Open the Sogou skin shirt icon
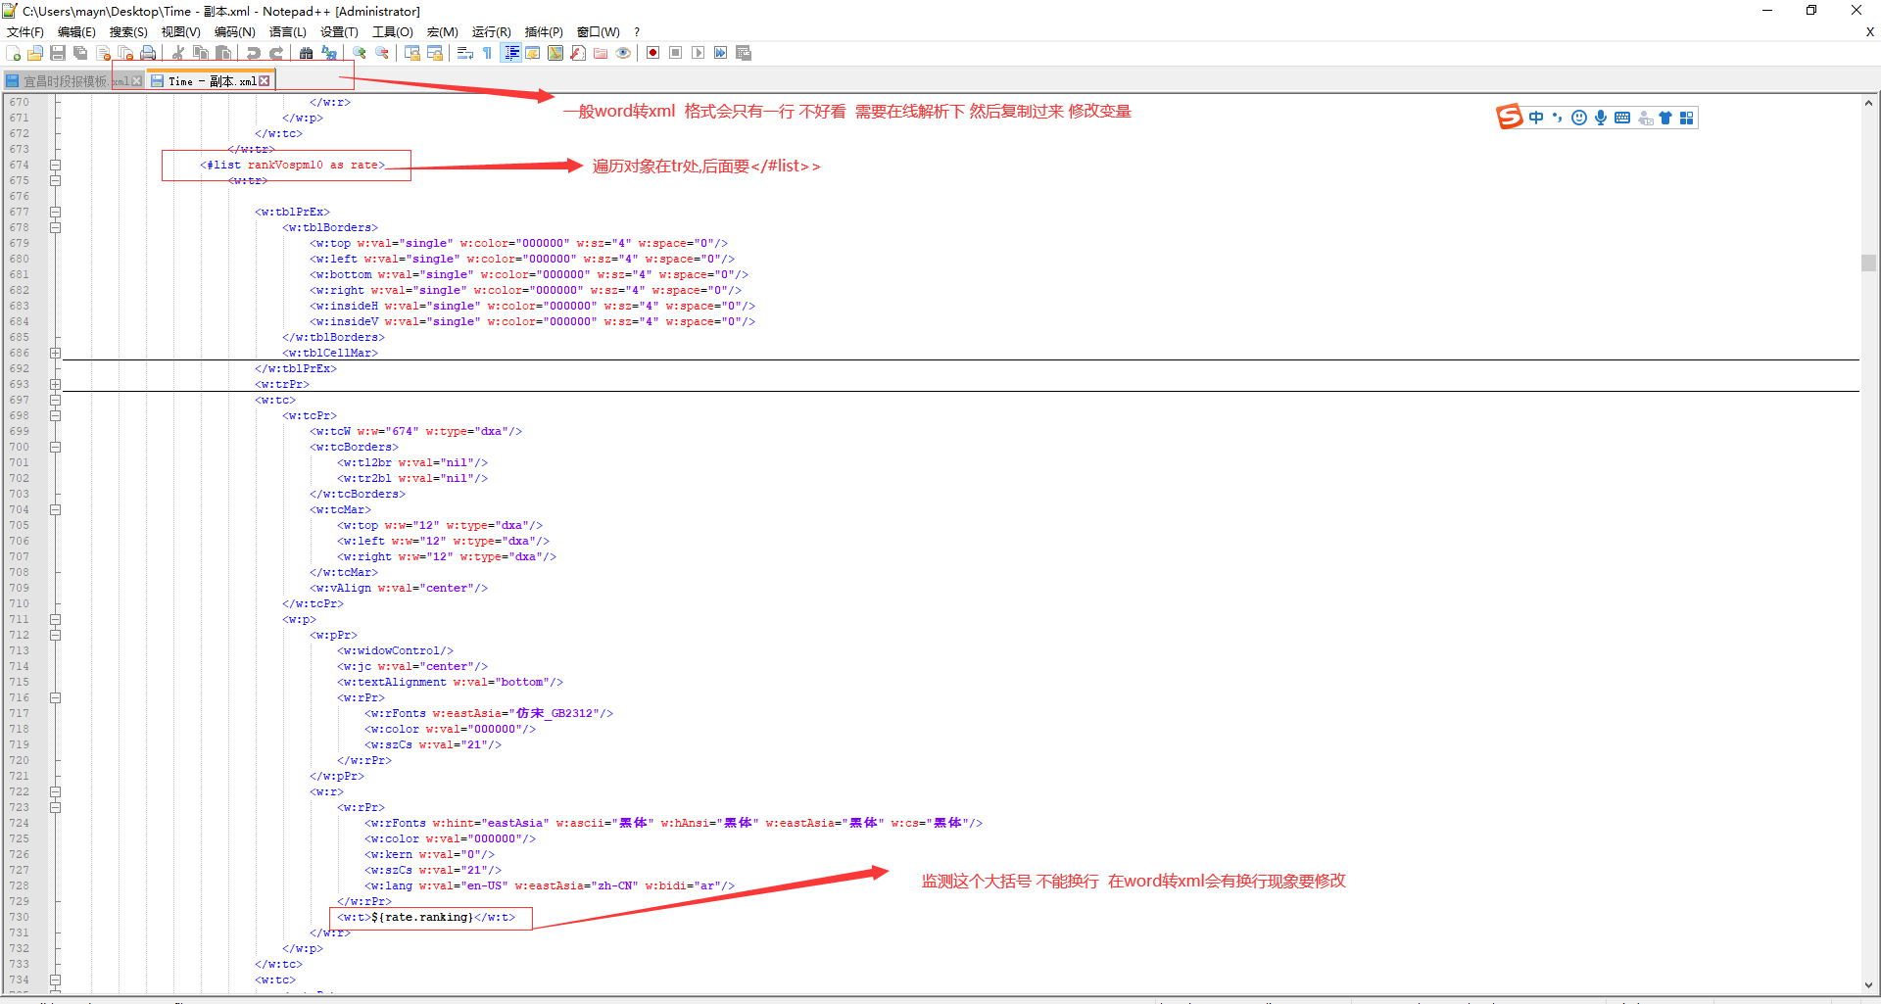Image resolution: width=1881 pixels, height=1004 pixels. click(1665, 118)
